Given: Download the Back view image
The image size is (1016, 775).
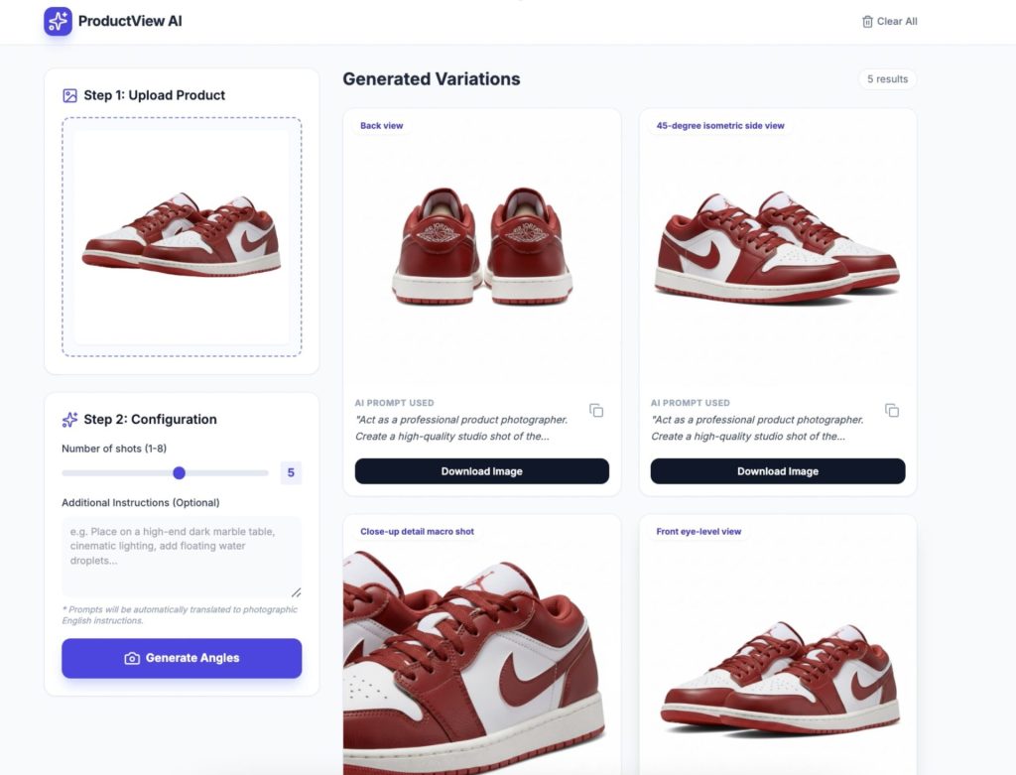Looking at the screenshot, I should point(481,471).
